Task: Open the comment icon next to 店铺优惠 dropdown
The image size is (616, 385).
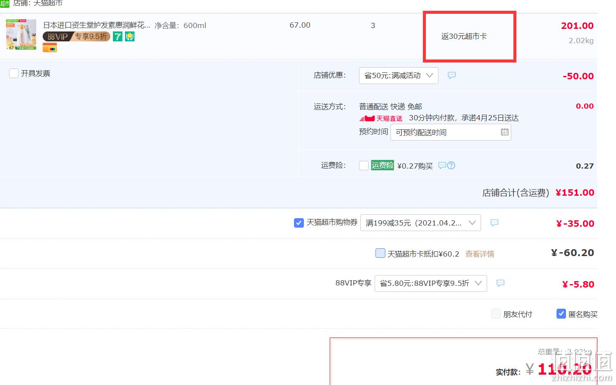Action: tap(451, 75)
